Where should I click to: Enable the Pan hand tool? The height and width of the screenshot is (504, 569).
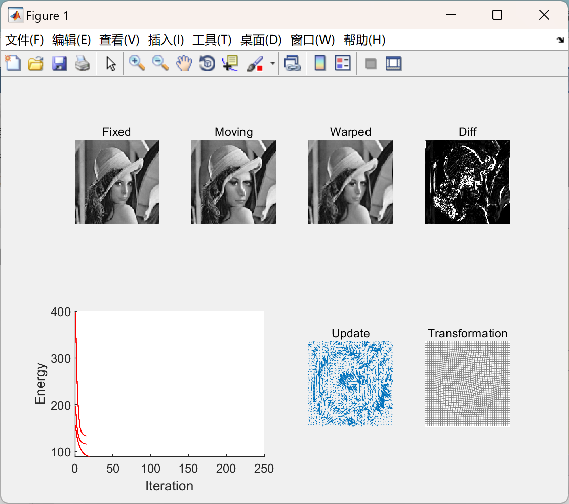click(x=184, y=63)
